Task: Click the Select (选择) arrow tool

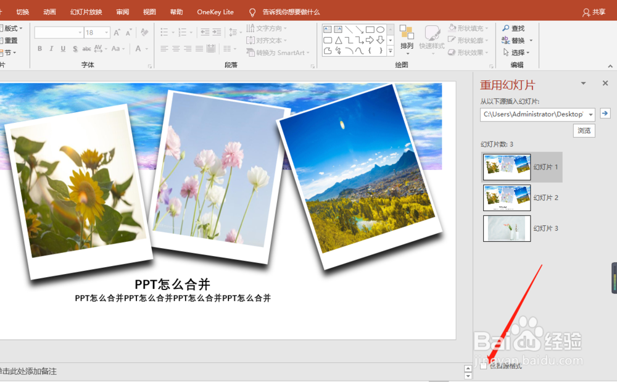Action: tap(517, 52)
